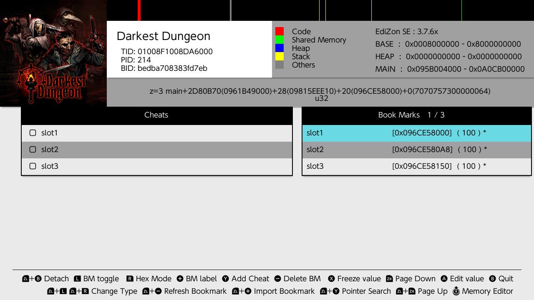Click the red marker in the memory map bar
The height and width of the screenshot is (300, 534).
139,10
